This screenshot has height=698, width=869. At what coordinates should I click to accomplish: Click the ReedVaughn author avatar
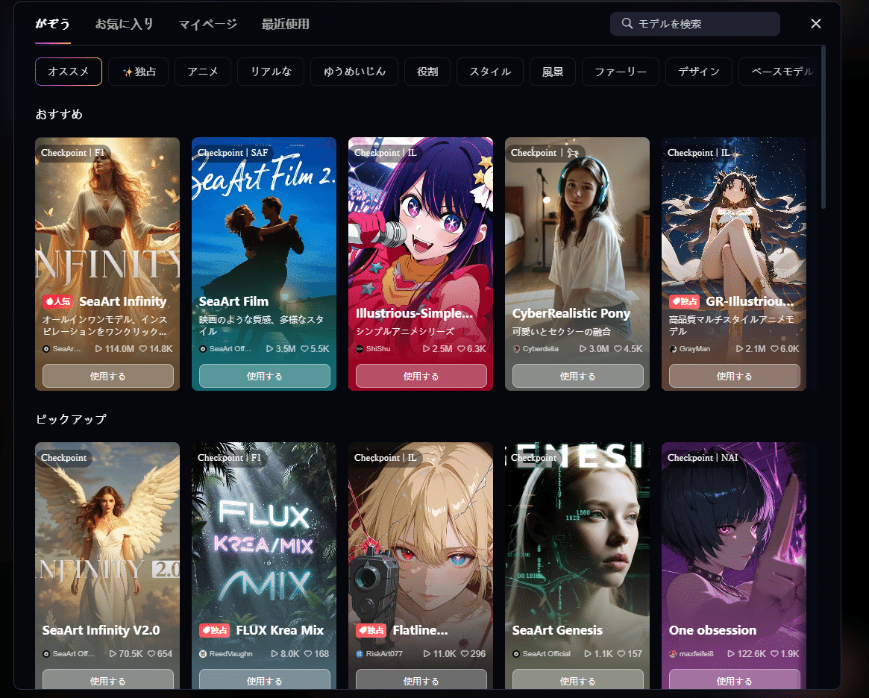pyautogui.click(x=203, y=654)
